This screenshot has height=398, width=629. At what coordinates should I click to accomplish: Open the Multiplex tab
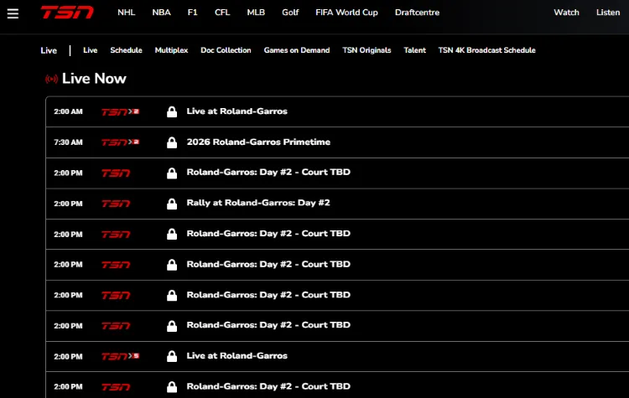click(x=171, y=50)
